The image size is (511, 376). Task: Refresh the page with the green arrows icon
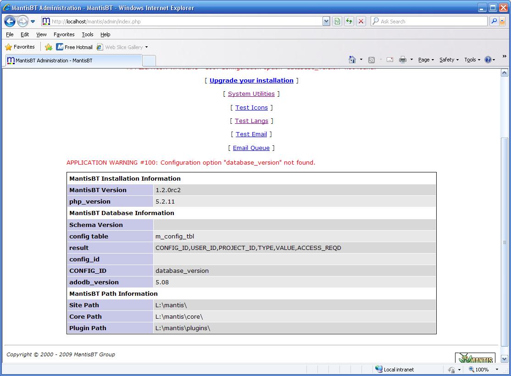(x=349, y=22)
